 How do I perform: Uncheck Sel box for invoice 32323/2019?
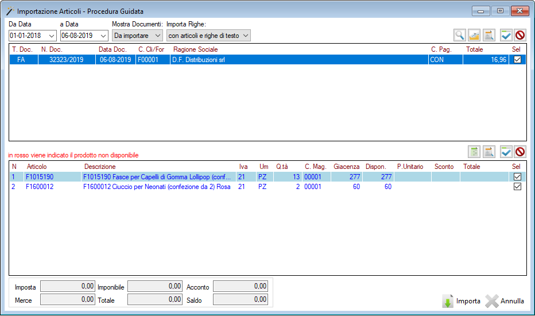pyautogui.click(x=517, y=60)
